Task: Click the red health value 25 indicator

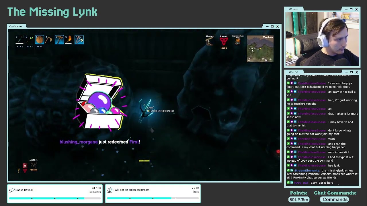Action: click(x=25, y=166)
